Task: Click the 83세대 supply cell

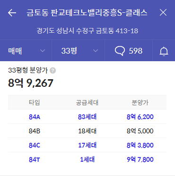Action: [x=87, y=117]
